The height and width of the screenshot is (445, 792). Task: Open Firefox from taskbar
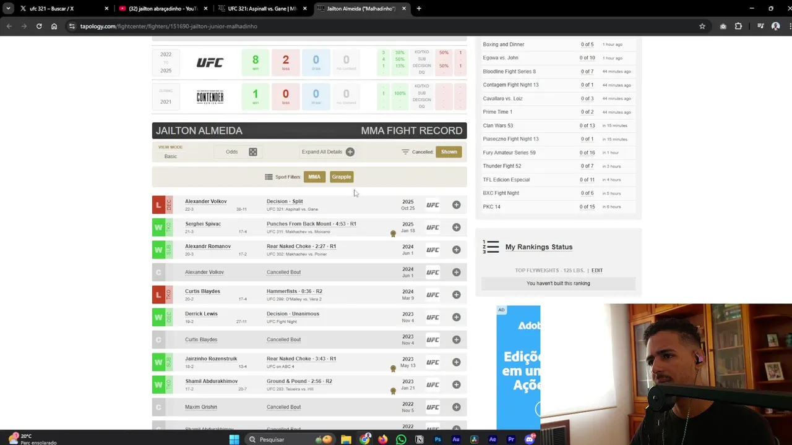(x=383, y=439)
